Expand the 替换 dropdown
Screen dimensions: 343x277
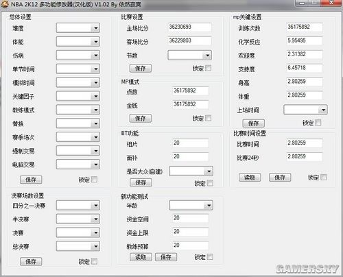78,123
